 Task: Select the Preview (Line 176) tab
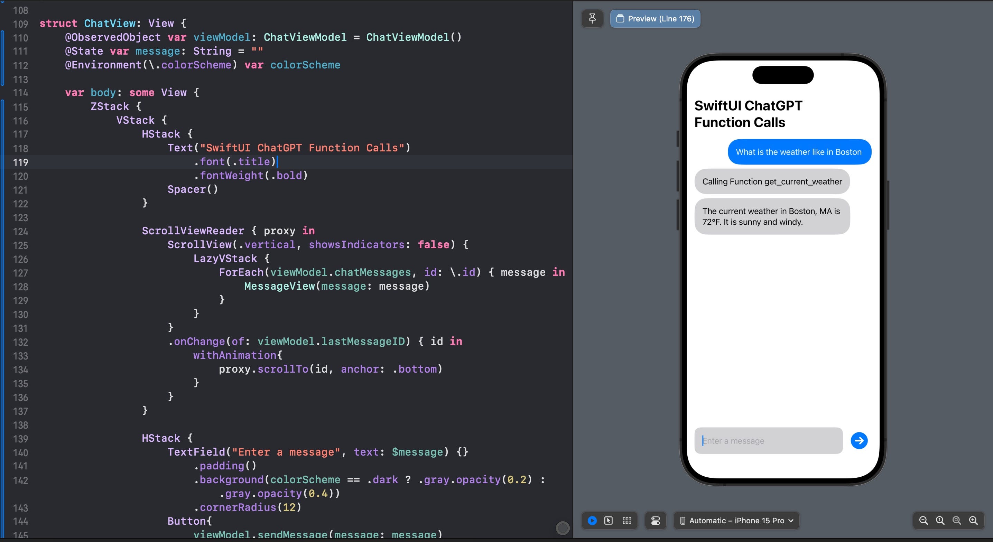coord(655,19)
